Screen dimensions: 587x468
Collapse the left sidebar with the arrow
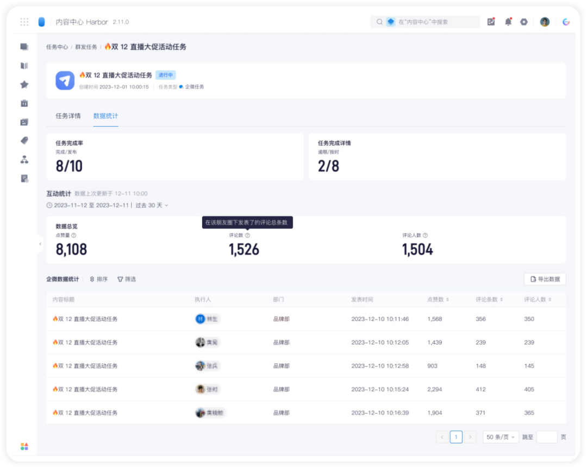(x=40, y=244)
